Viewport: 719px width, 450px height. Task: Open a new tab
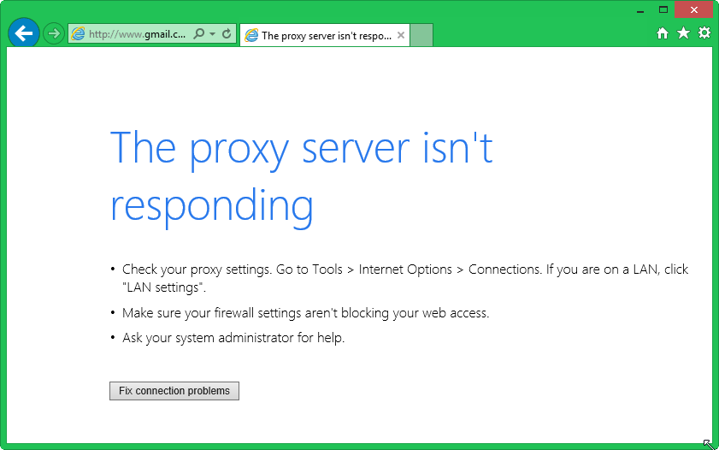pos(421,35)
